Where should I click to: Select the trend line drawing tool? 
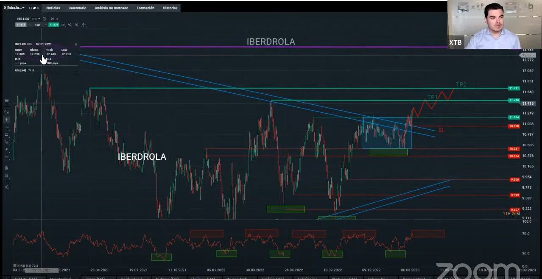(6, 127)
